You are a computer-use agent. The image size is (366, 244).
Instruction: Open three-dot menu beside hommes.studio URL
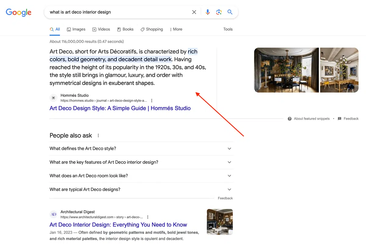coord(152,101)
